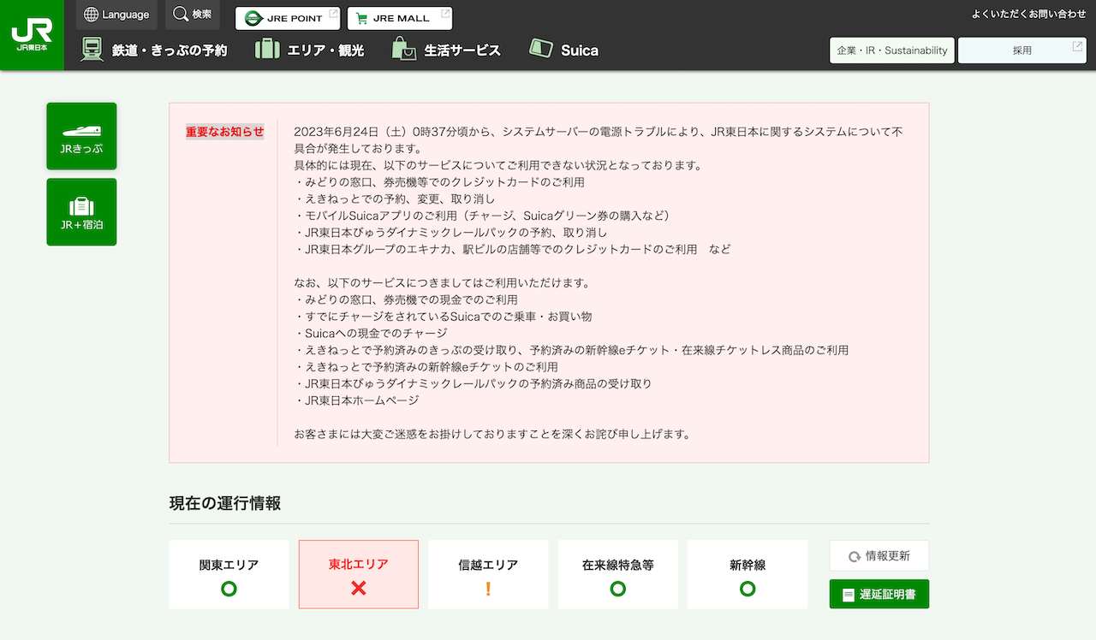Click the shopping bag icon beside 生活サービス
Image resolution: width=1096 pixels, height=640 pixels.
coord(404,50)
